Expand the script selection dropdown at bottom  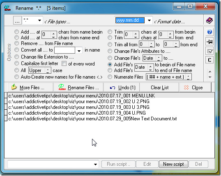(x=96, y=164)
